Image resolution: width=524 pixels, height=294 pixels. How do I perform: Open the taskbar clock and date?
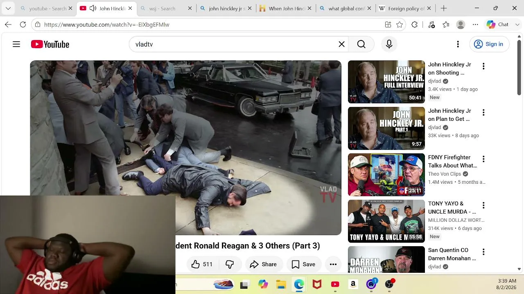pyautogui.click(x=507, y=284)
